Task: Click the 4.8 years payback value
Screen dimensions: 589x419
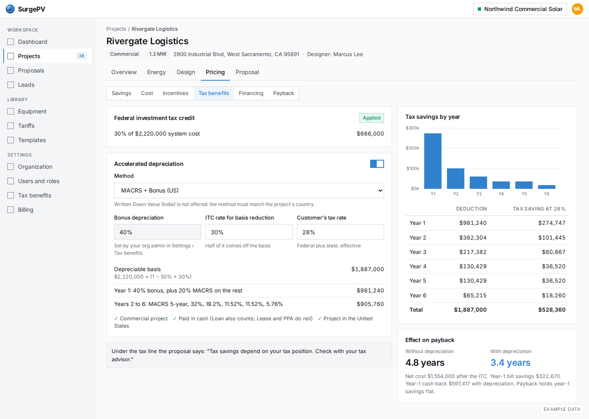Action: pos(425,363)
